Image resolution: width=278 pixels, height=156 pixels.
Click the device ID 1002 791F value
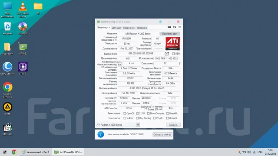click(x=166, y=58)
